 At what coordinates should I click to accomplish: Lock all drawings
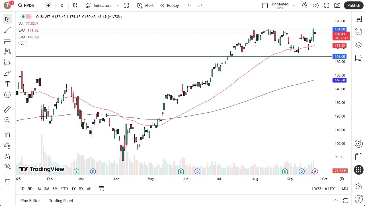click(x=7, y=156)
